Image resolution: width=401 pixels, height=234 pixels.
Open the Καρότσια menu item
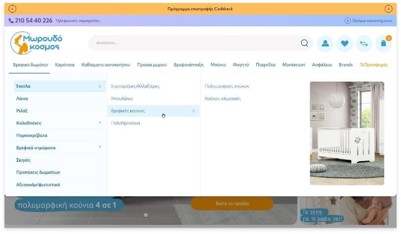(x=65, y=65)
